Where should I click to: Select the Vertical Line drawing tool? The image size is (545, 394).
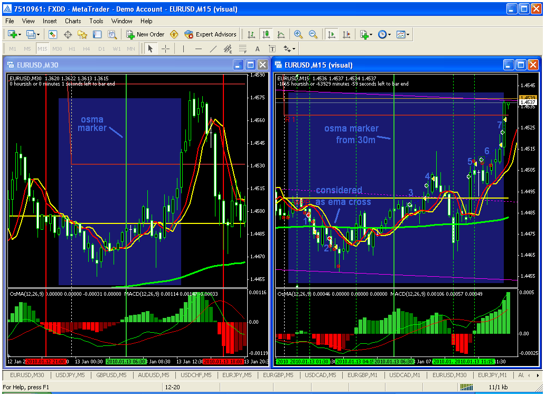[183, 49]
